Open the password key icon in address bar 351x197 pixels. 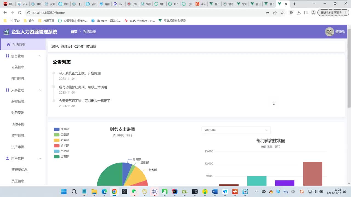point(268,13)
